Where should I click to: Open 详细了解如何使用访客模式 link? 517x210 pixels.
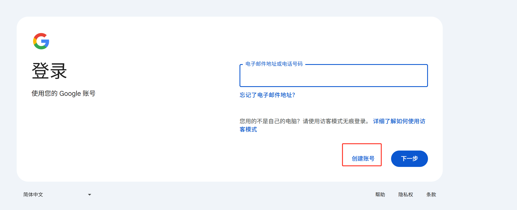tap(399, 121)
